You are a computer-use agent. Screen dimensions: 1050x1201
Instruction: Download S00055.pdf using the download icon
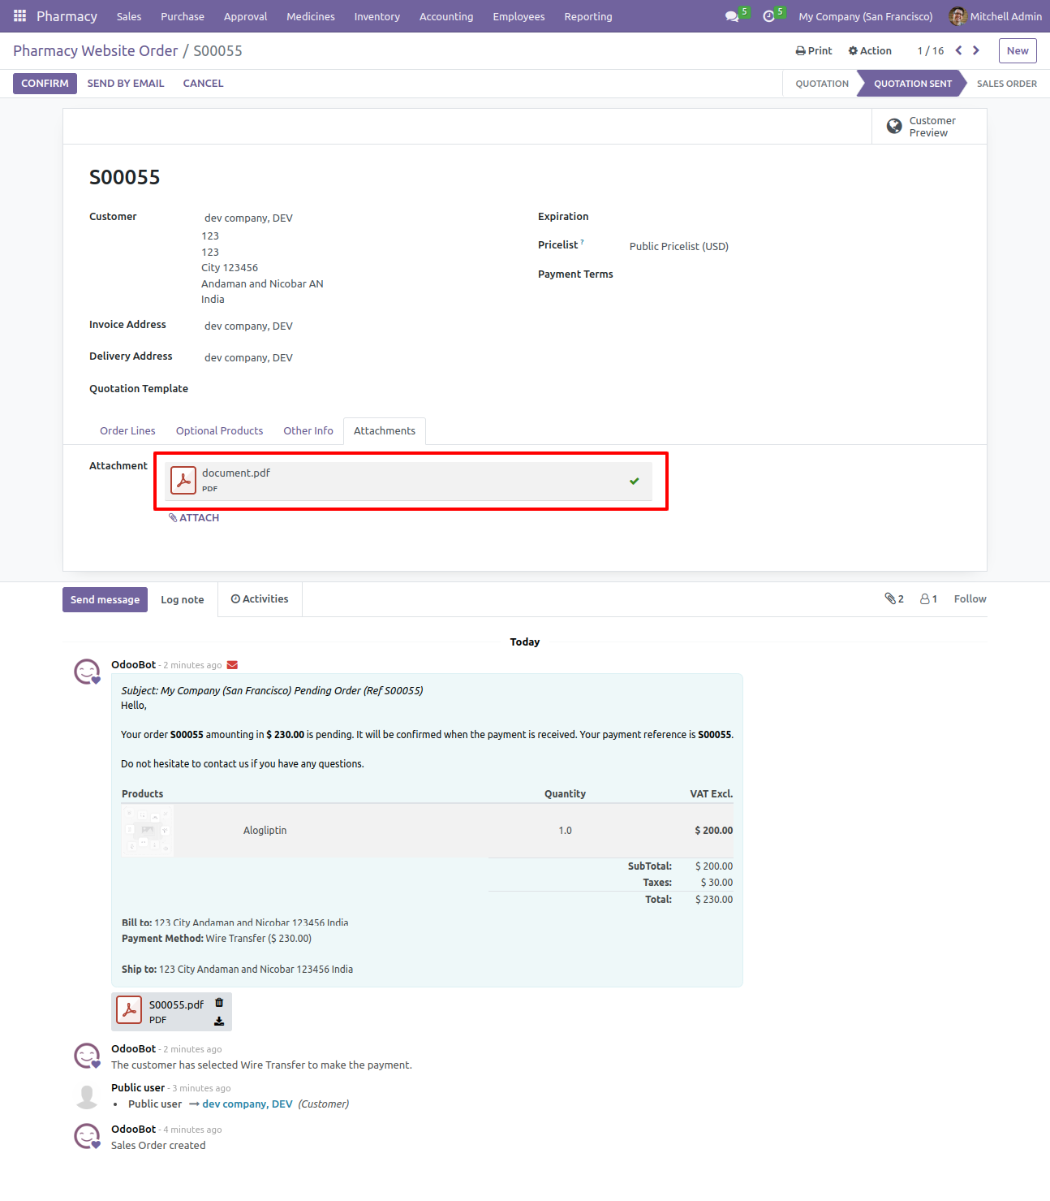[219, 1021]
